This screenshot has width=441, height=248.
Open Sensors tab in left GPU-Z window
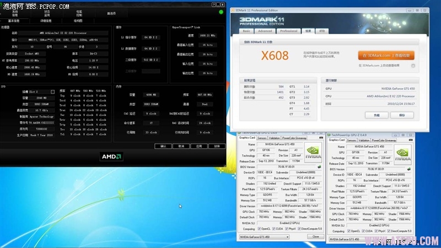pos(262,138)
